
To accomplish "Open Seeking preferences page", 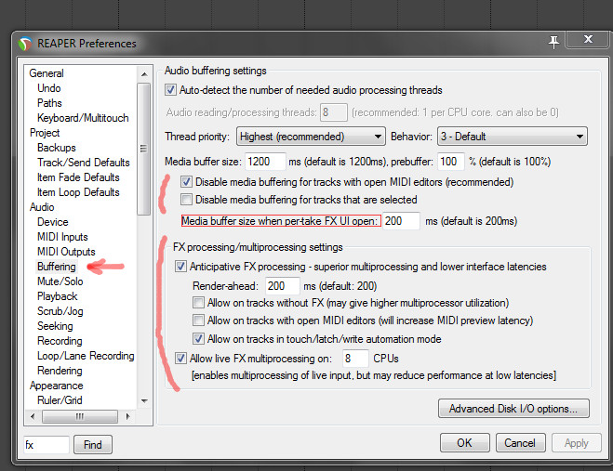I will click(x=55, y=326).
